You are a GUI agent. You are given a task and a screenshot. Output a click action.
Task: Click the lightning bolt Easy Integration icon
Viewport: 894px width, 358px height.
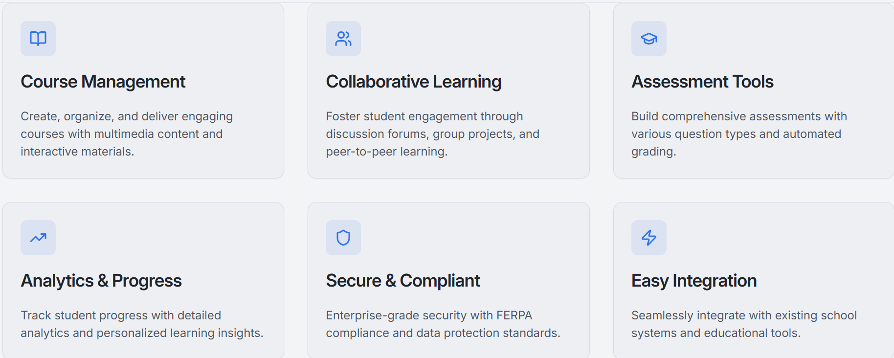click(x=649, y=238)
